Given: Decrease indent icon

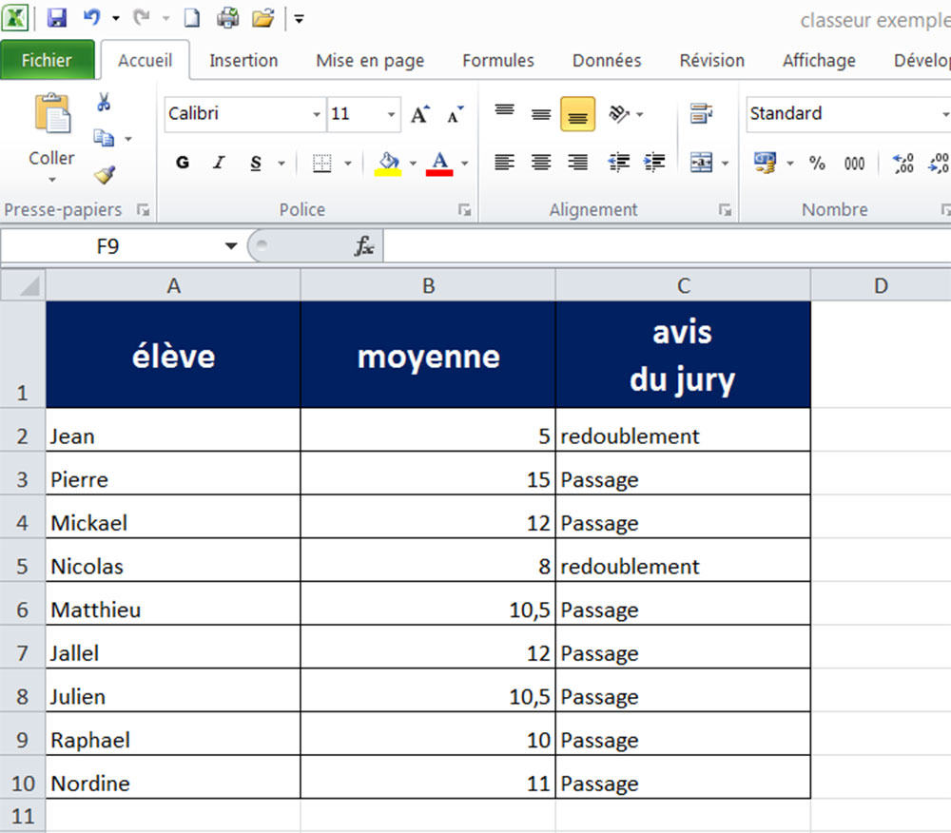Looking at the screenshot, I should [619, 163].
